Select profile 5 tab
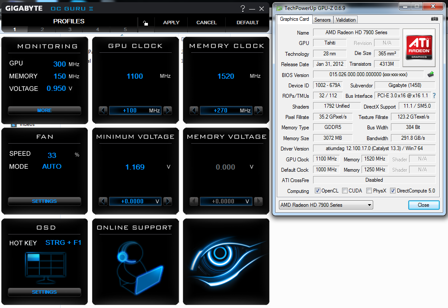 pos(125,29)
